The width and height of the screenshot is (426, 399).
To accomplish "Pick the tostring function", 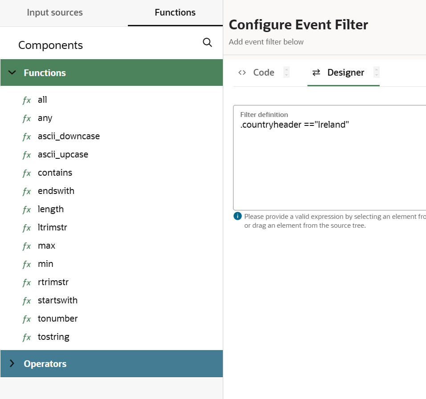I will tap(53, 337).
